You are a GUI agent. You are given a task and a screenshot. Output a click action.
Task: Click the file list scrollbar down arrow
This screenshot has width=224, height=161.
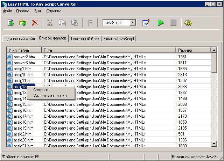[x=214, y=144]
